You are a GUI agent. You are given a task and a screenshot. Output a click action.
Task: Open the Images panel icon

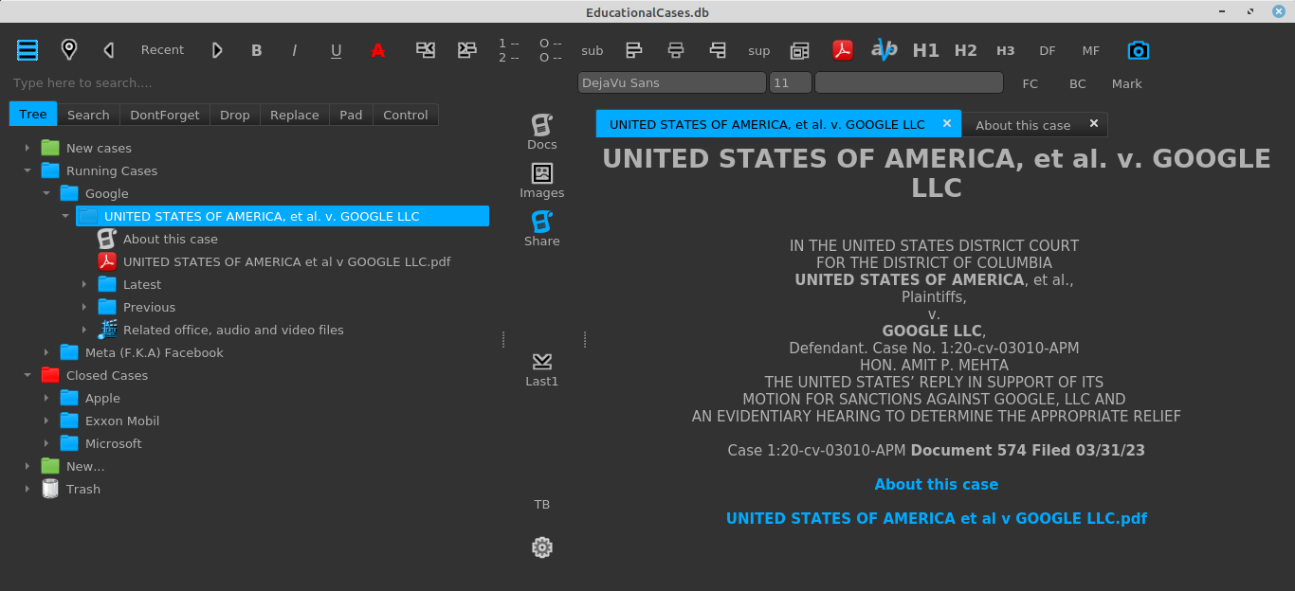coord(542,173)
